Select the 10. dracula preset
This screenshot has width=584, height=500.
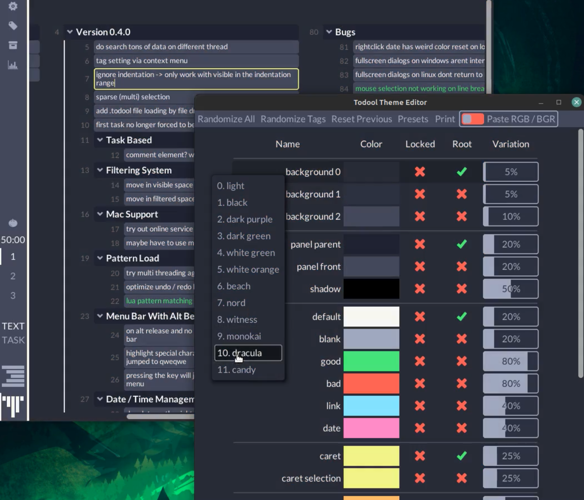pos(248,353)
